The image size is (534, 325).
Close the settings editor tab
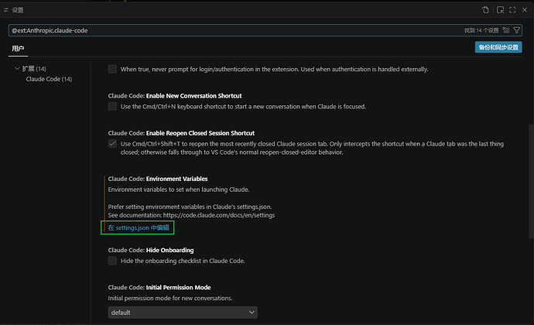click(x=525, y=10)
